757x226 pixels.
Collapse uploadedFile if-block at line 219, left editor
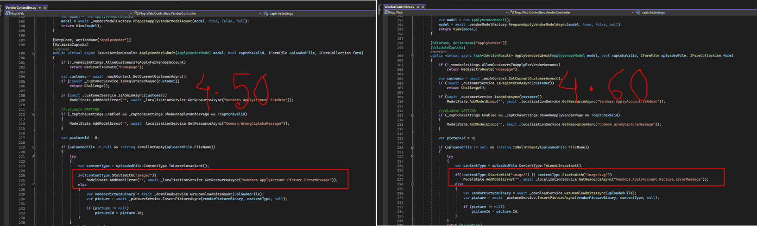[x=34, y=147]
